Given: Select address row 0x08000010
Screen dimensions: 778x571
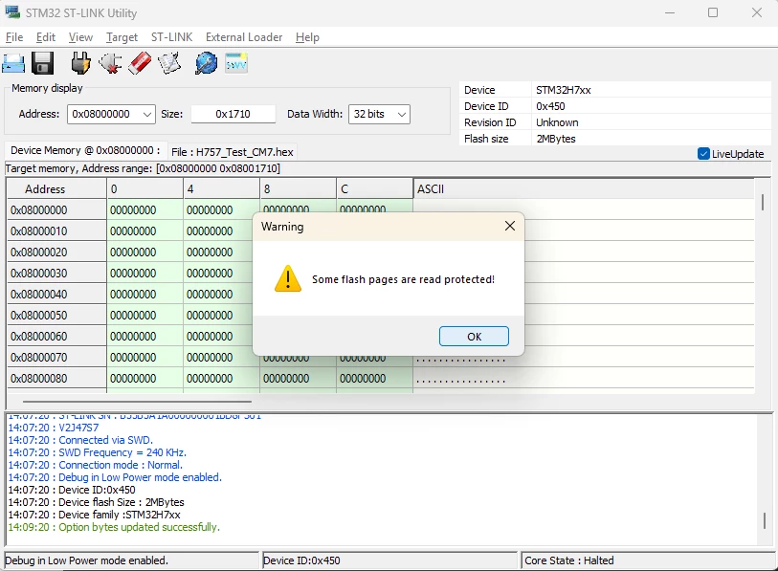Looking at the screenshot, I should pyautogui.click(x=56, y=231).
